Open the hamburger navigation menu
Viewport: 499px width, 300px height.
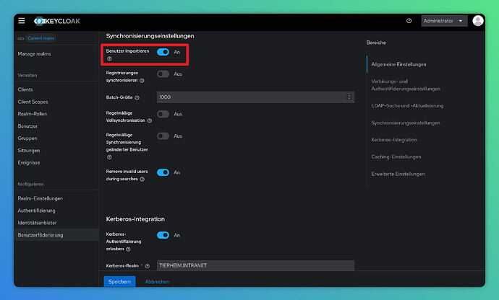coord(22,21)
